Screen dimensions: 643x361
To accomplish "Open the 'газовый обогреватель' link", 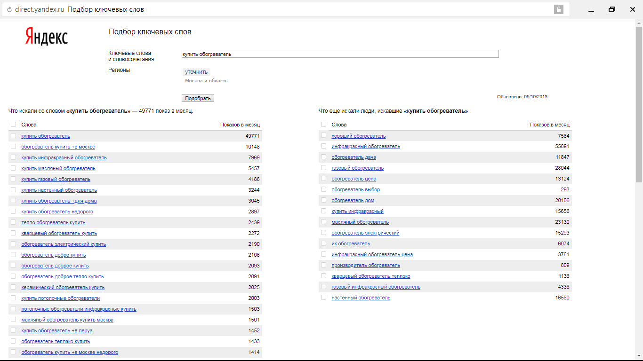I will tap(357, 168).
